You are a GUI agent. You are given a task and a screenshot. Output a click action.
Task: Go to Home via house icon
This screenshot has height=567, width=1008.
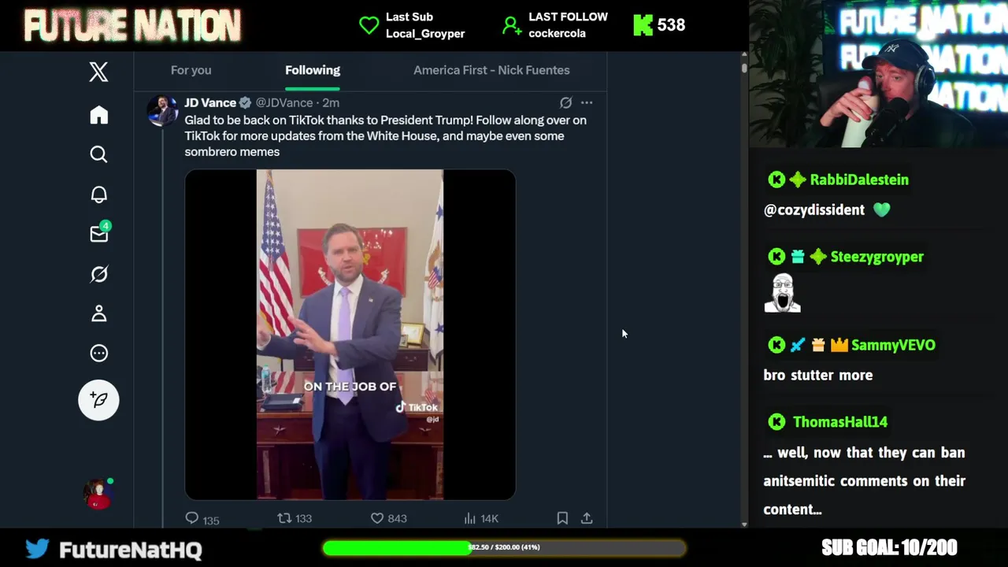click(x=98, y=115)
